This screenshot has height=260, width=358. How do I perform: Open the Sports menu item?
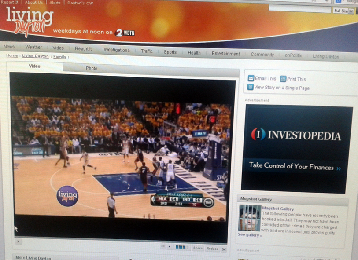170,51
